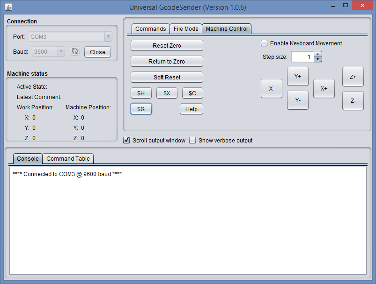Click the $X unlock button
Image resolution: width=376 pixels, height=284 pixels.
pos(167,93)
